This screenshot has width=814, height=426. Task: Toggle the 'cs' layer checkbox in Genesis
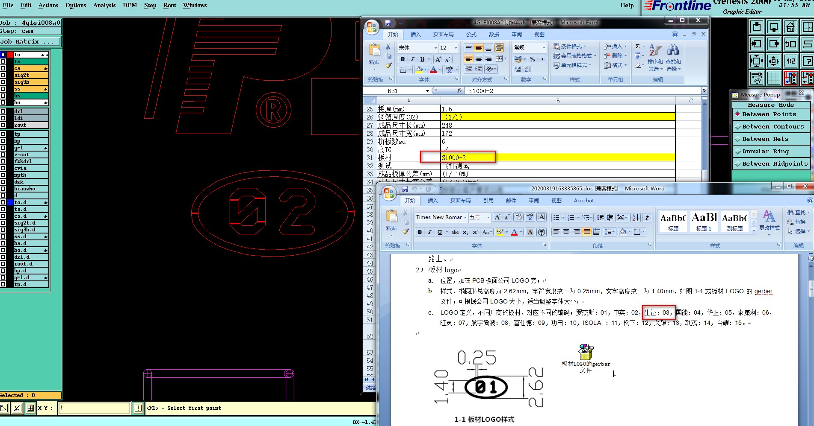3,68
